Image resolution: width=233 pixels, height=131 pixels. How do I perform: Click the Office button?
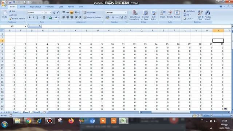point(4,4)
